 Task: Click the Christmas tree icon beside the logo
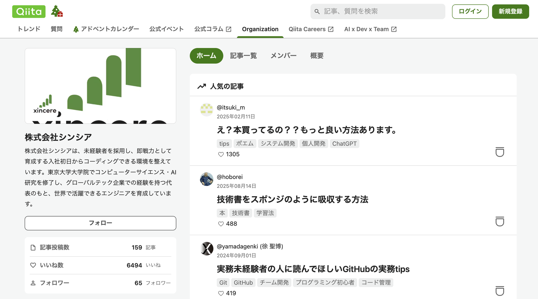tap(57, 11)
